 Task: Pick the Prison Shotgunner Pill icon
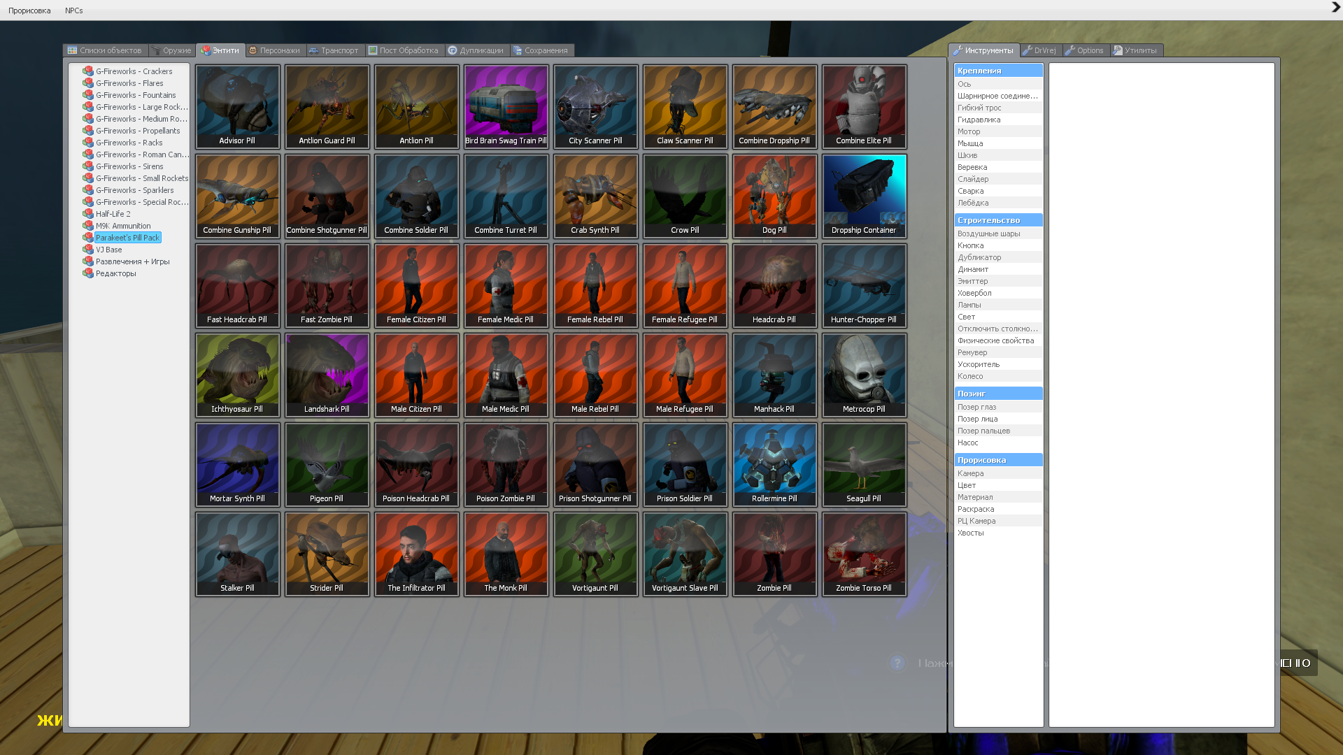point(596,464)
